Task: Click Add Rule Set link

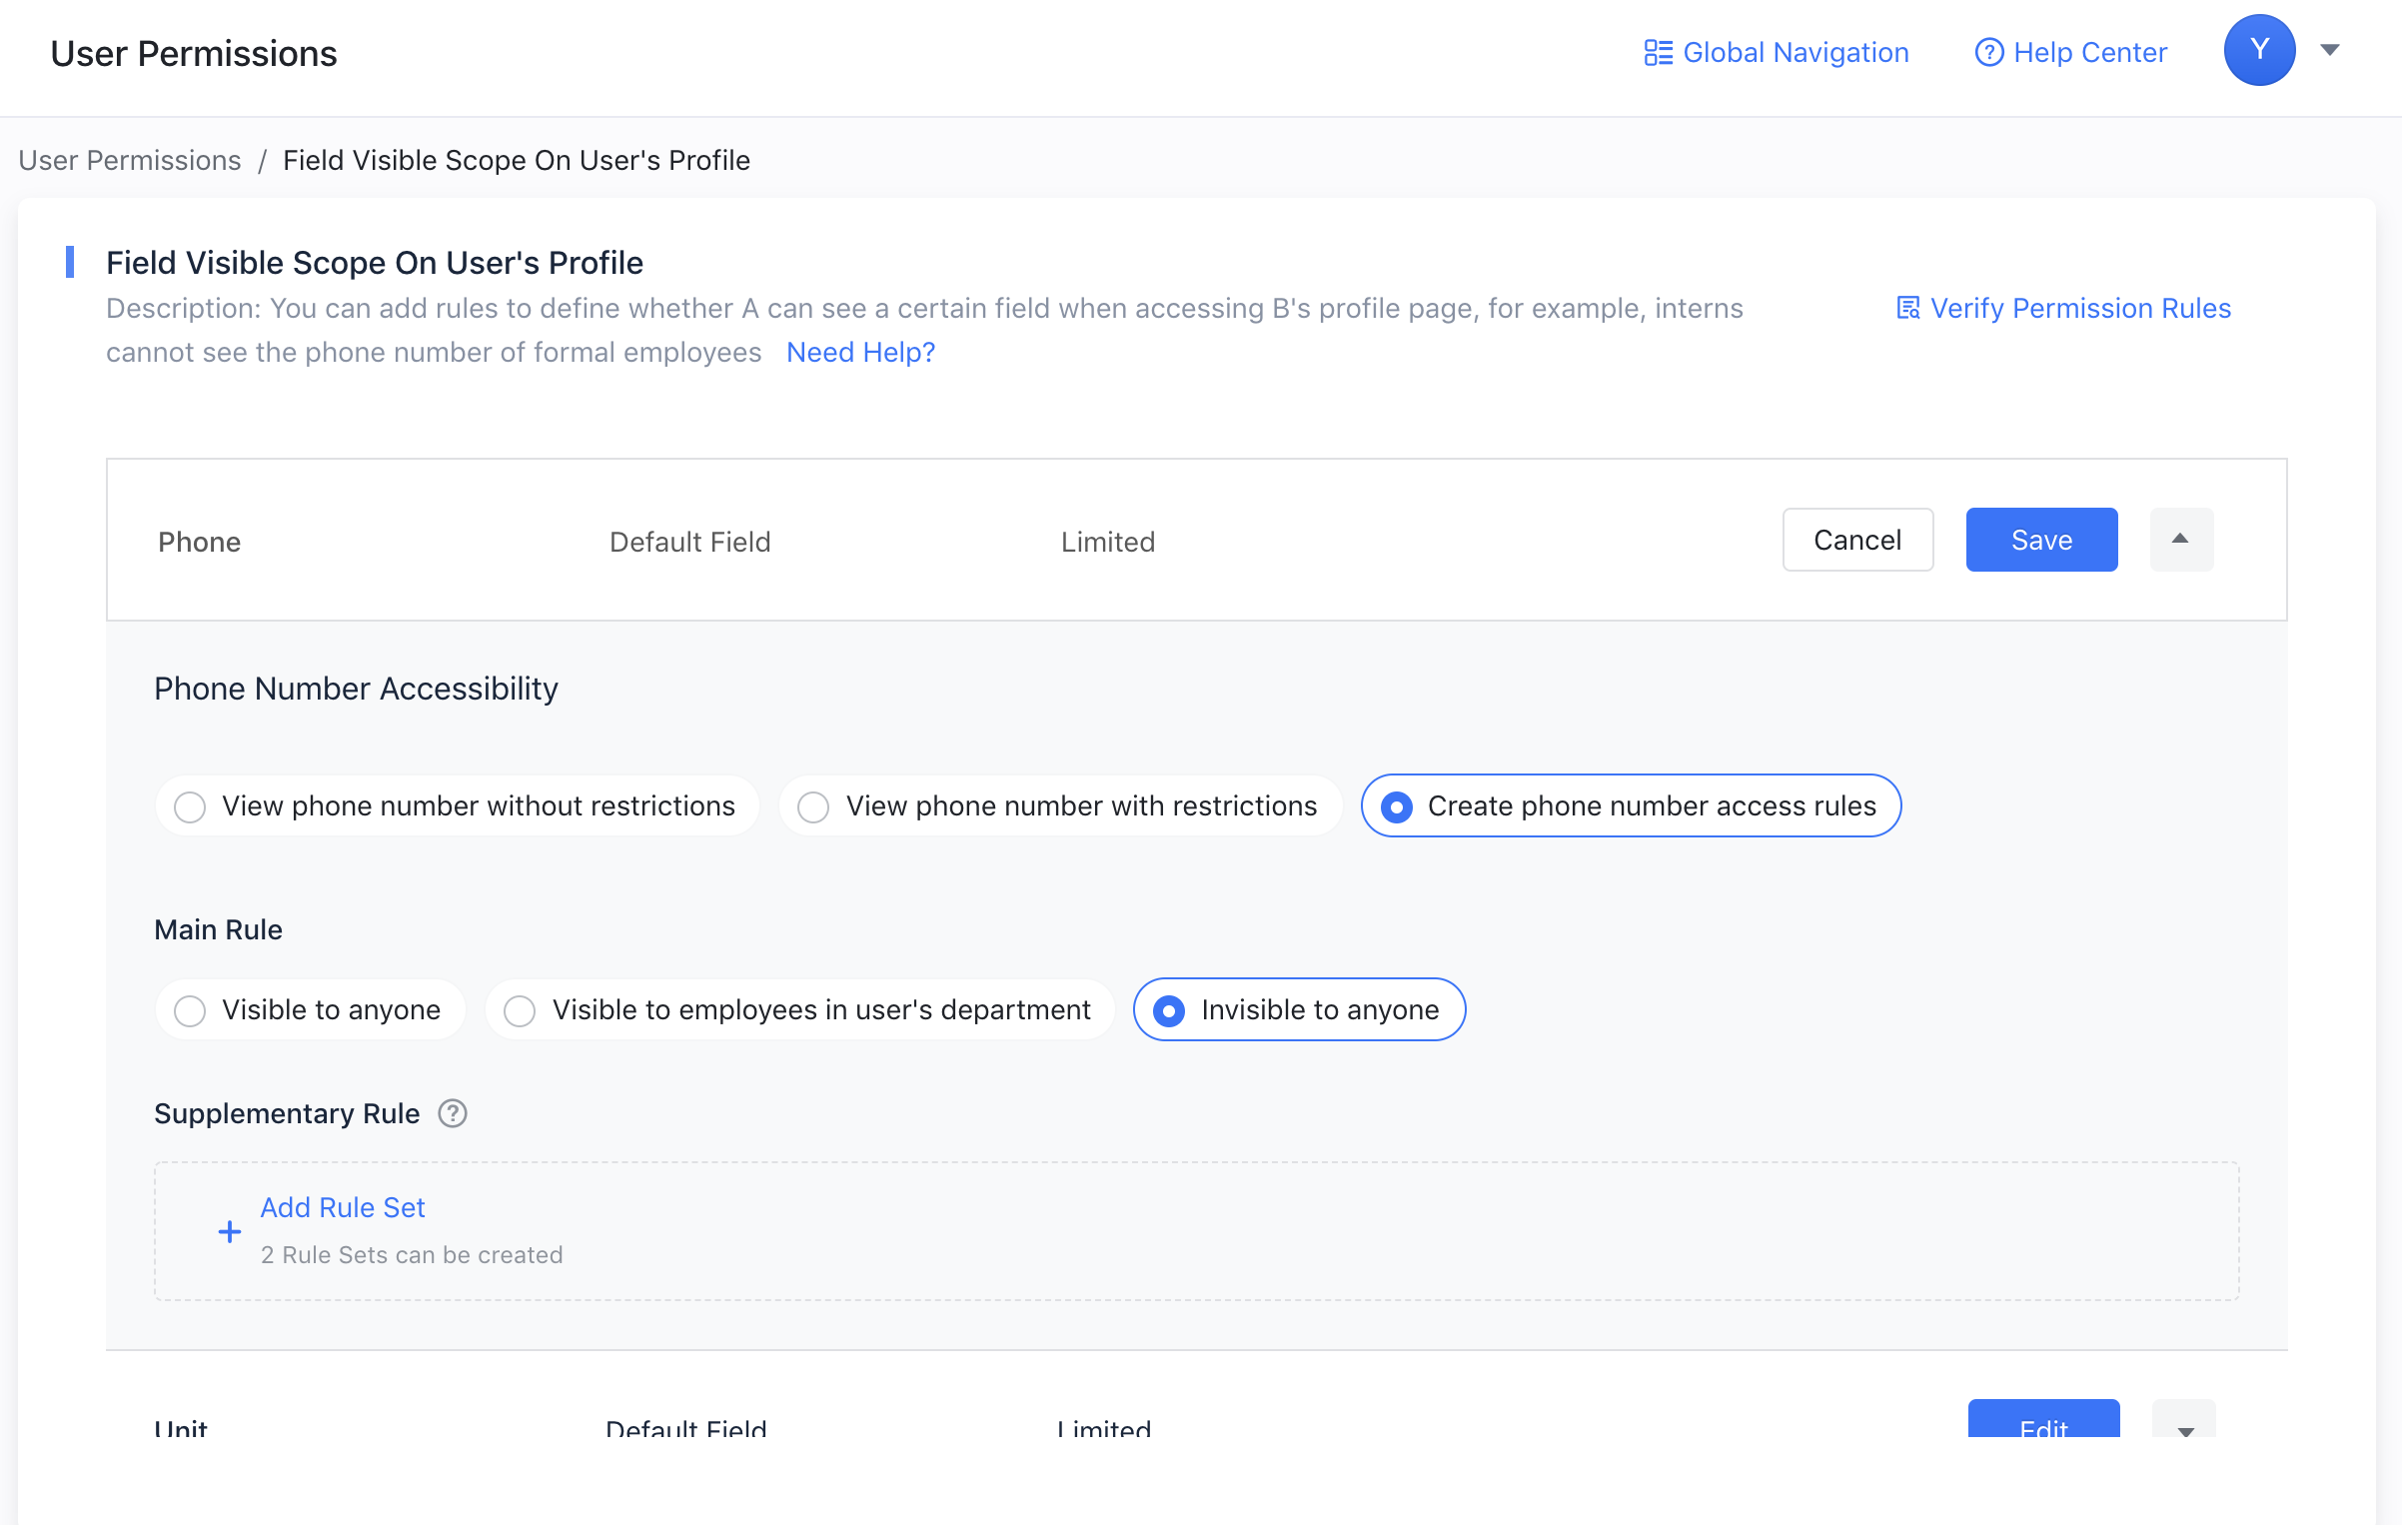Action: coord(343,1207)
